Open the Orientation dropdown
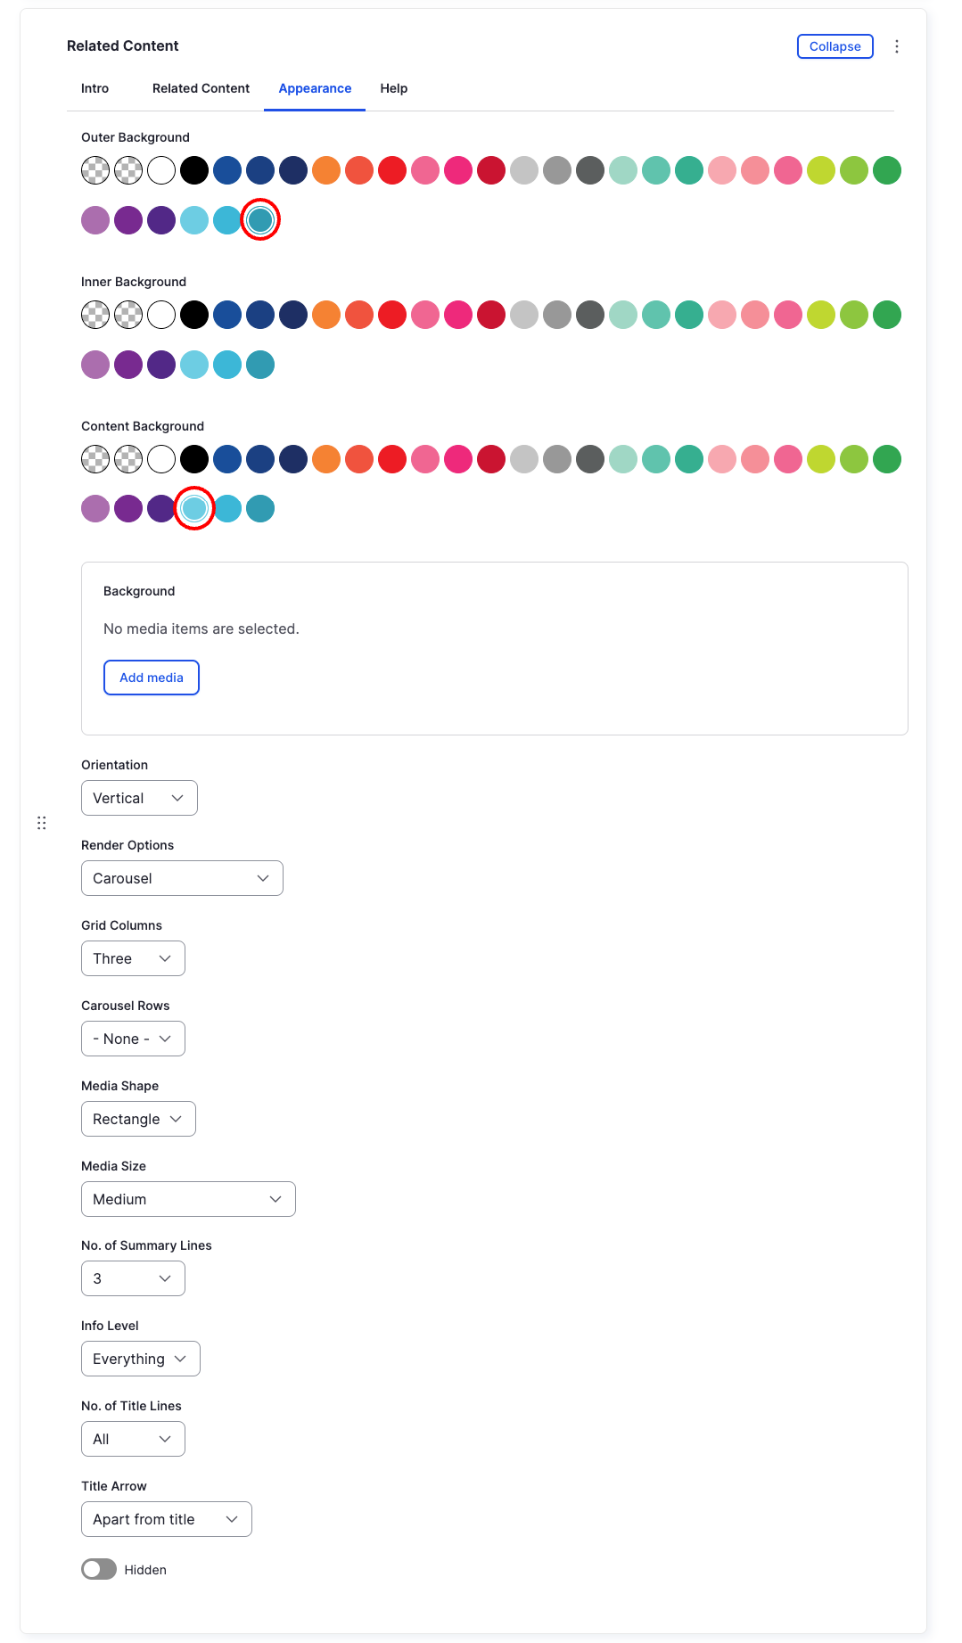The width and height of the screenshot is (962, 1643). pyautogui.click(x=138, y=797)
